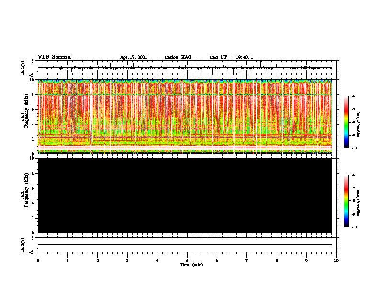Image resolution: width=379 pixels, height=292 pixels.
Task: Click the ch.1 color scale bar
Action: pyautogui.click(x=346, y=122)
